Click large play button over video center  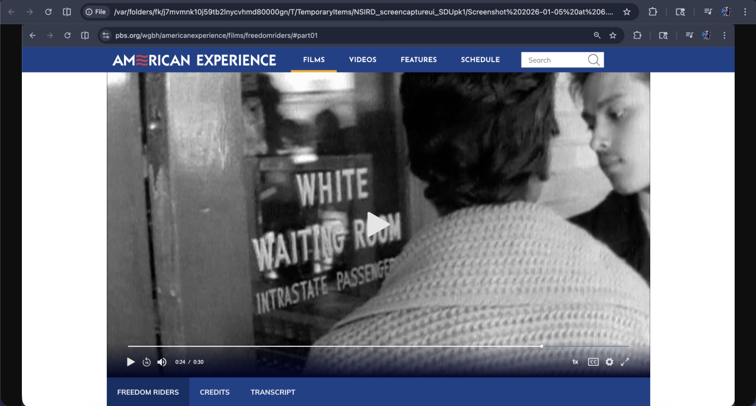tap(378, 225)
